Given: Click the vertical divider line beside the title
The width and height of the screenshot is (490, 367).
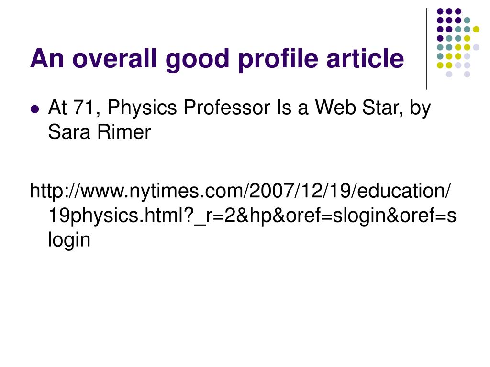Looking at the screenshot, I should 426,49.
